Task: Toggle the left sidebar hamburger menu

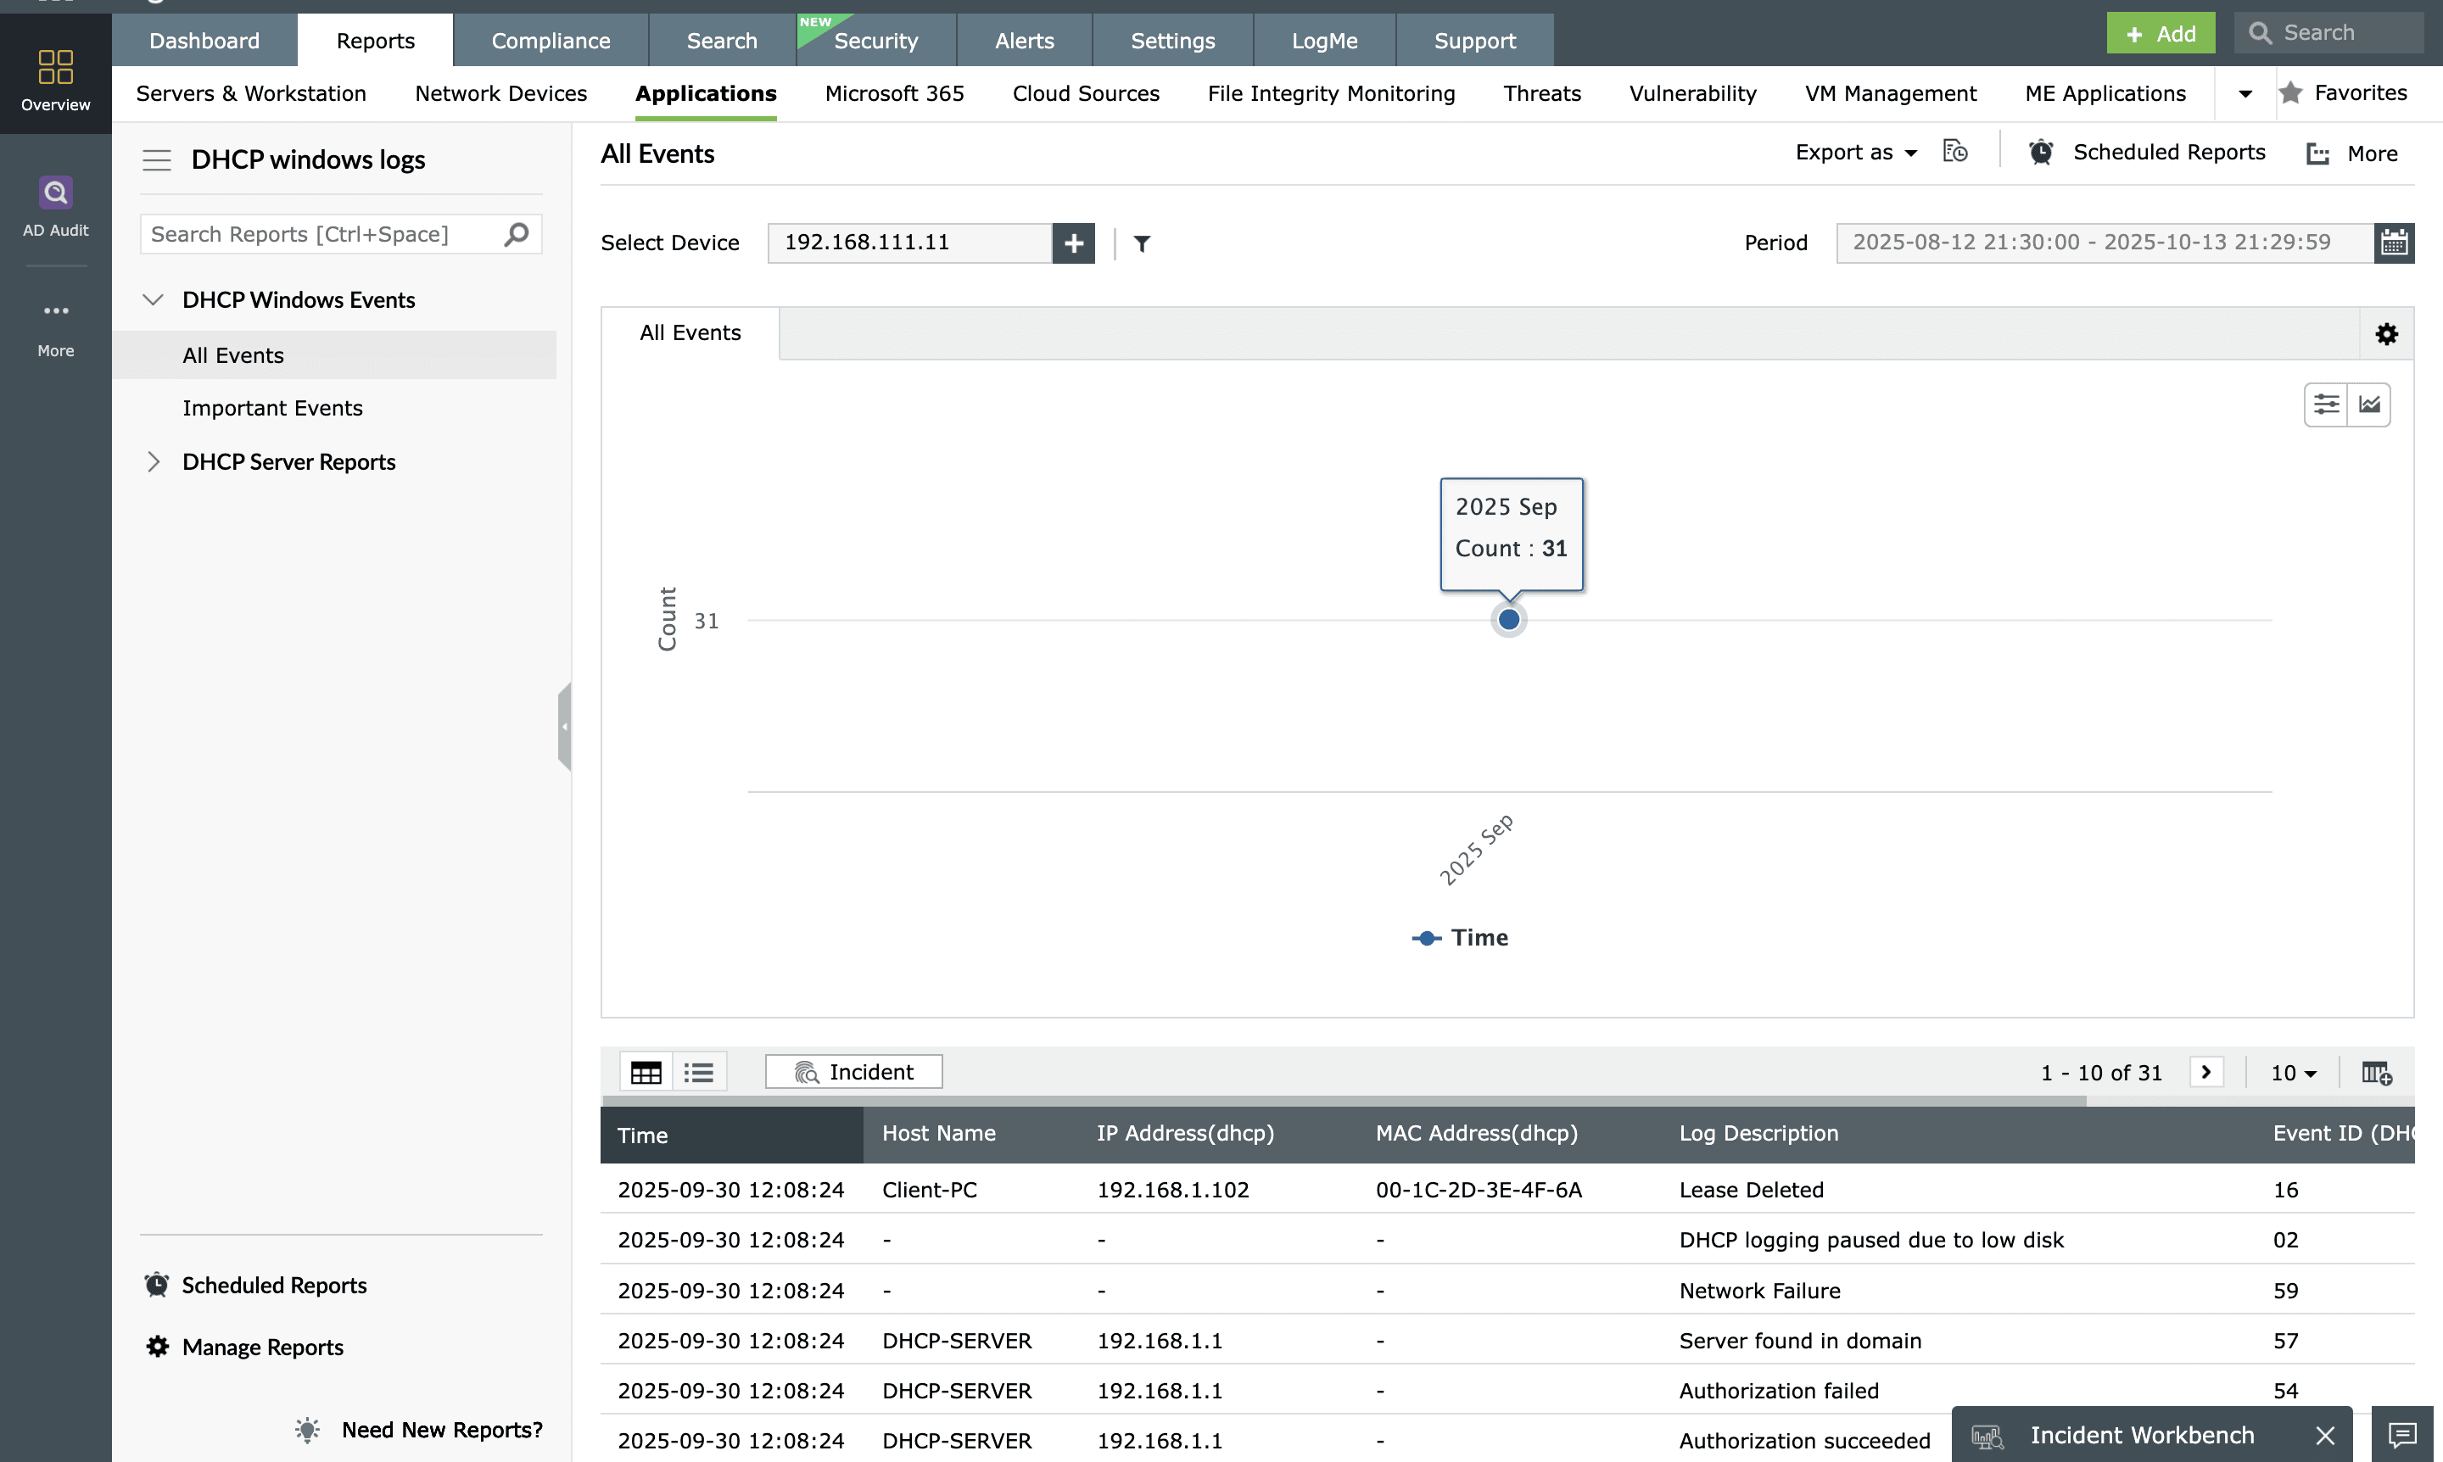Action: pyautogui.click(x=157, y=159)
